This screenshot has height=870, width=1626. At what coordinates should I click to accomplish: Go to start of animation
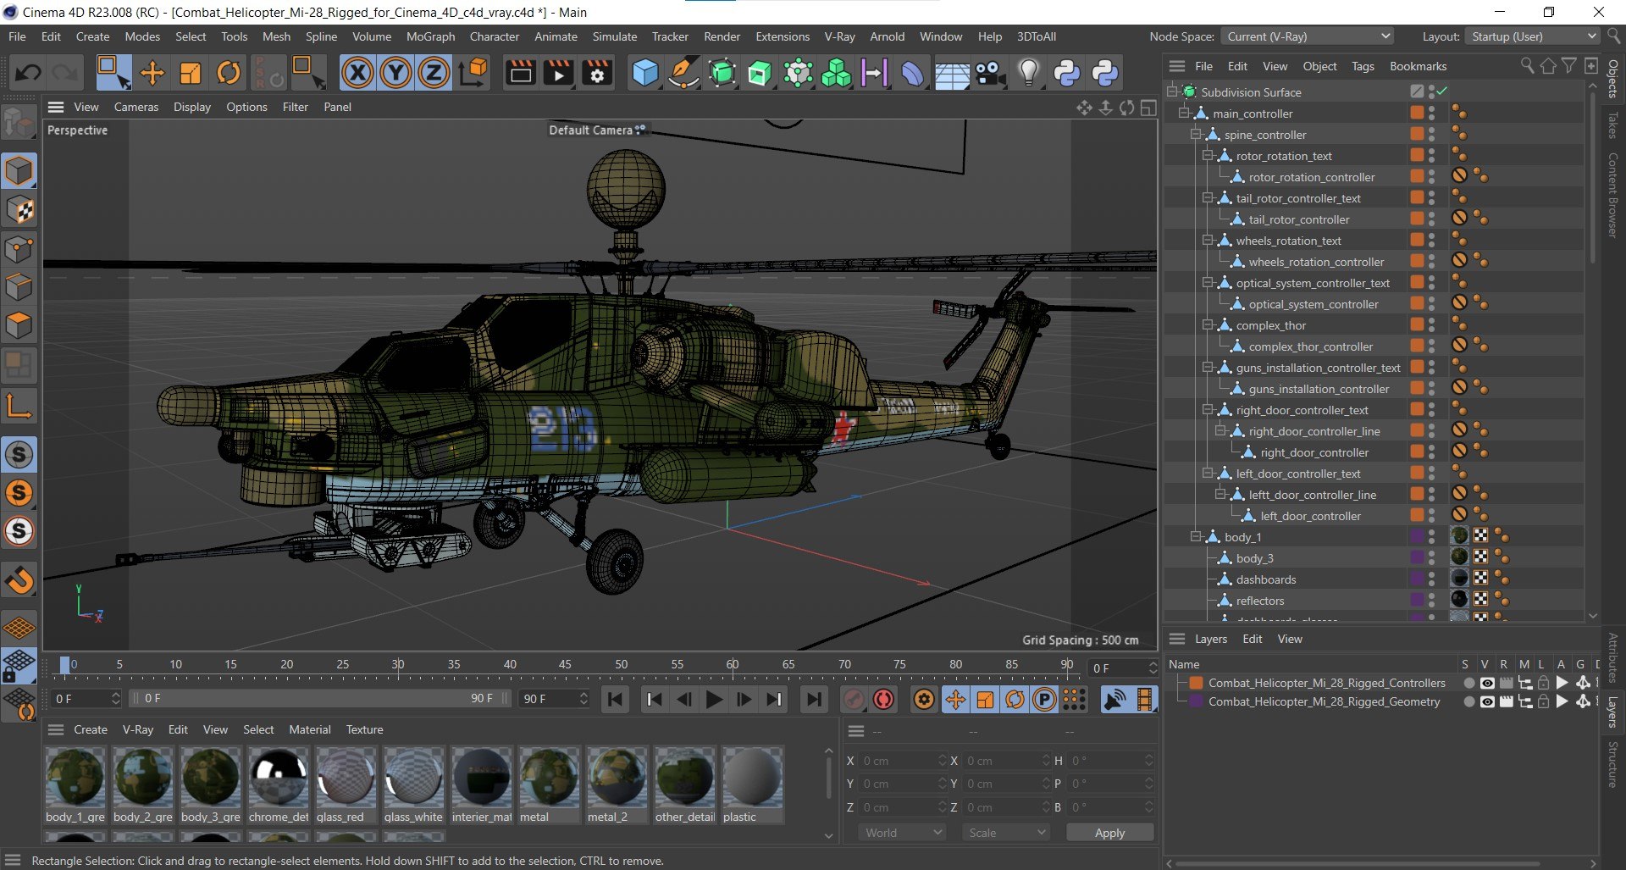coord(616,700)
